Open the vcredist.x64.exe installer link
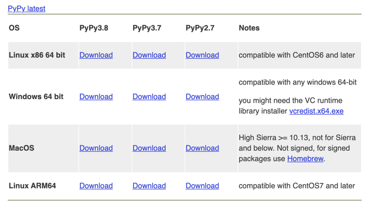Viewport: 371px width, 206px height. tap(316, 111)
